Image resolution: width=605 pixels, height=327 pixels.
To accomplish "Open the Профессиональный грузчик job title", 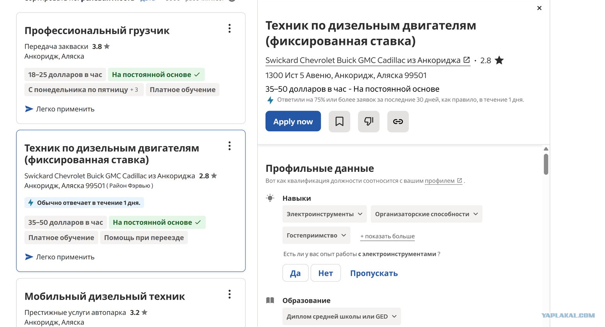I will 97,30.
